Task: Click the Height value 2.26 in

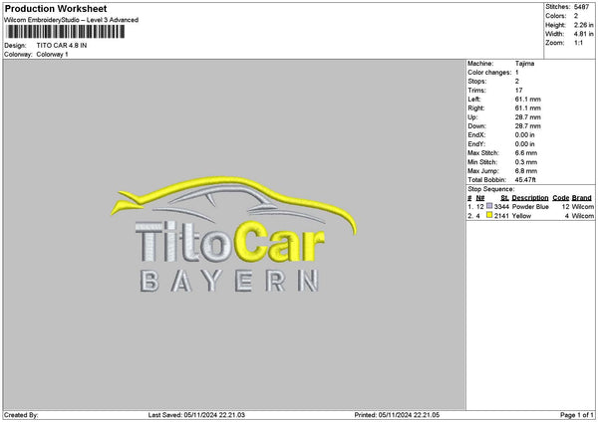Action: [x=583, y=25]
